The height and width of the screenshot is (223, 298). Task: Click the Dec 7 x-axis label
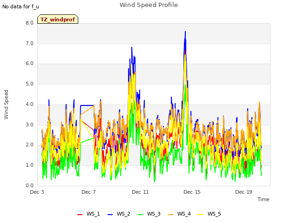pyautogui.click(x=88, y=192)
